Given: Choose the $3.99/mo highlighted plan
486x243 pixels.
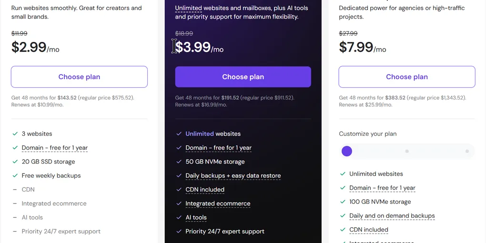Looking at the screenshot, I should (x=243, y=77).
